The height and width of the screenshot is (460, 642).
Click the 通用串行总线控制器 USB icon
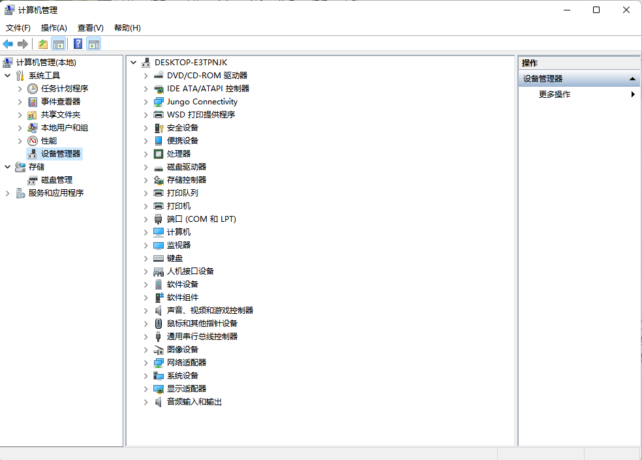pos(159,337)
